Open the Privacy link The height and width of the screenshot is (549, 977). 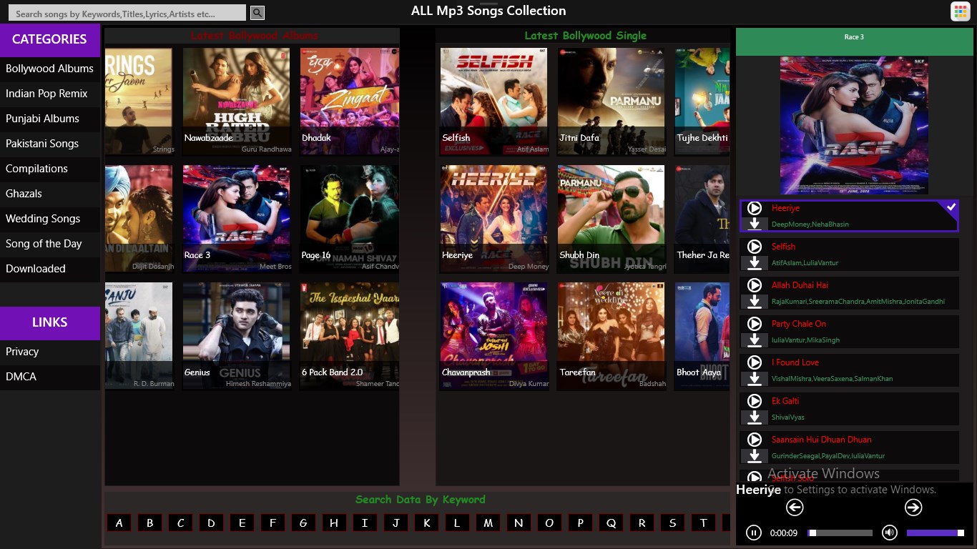point(50,352)
